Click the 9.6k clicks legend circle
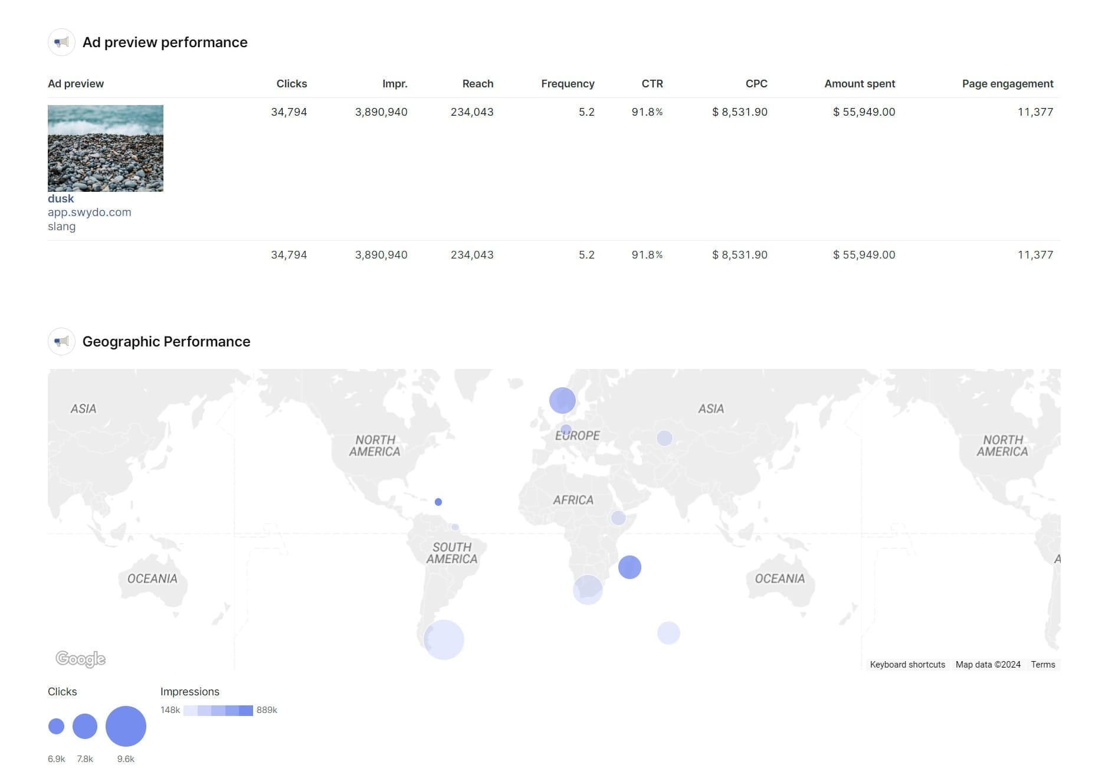Screen dimensions: 1095x775 coord(126,726)
